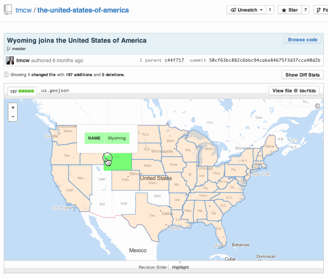The width and height of the screenshot is (328, 278).
Task: Click the 197 additions diffstat bar
Action: (22, 91)
